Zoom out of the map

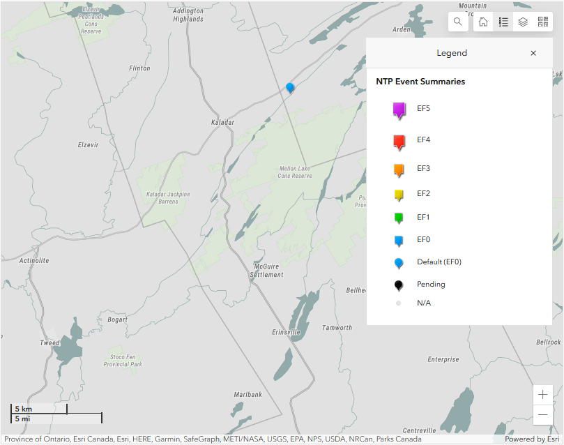543,415
